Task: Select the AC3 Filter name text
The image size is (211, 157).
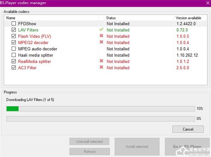Action: [x=27, y=68]
